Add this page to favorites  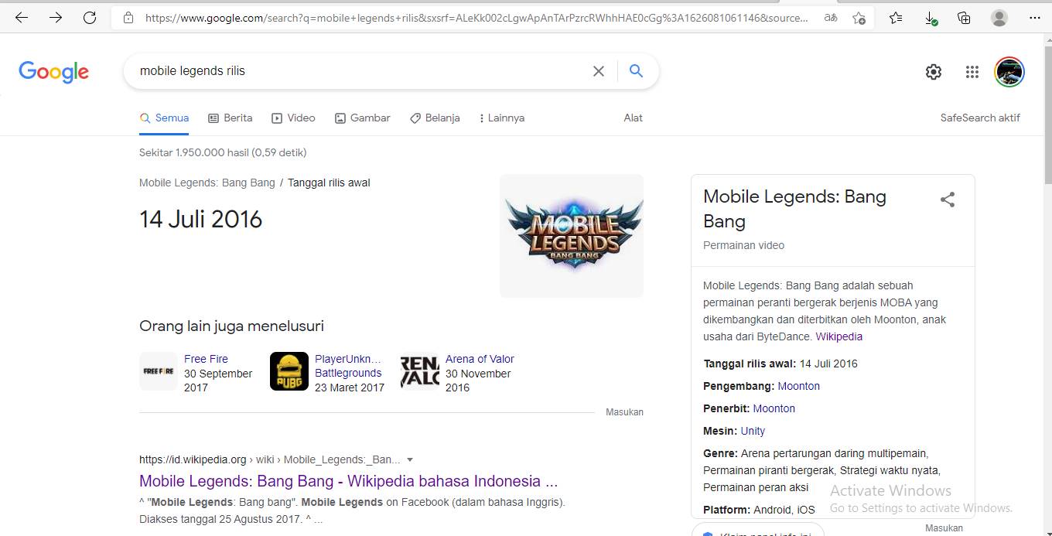coord(859,17)
